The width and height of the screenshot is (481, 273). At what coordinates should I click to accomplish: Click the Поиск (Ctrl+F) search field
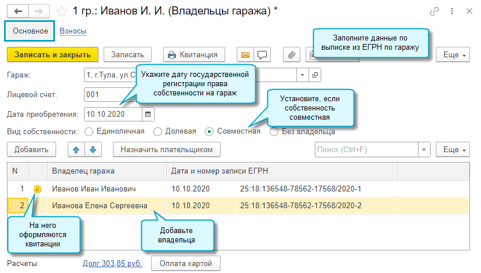(x=366, y=150)
